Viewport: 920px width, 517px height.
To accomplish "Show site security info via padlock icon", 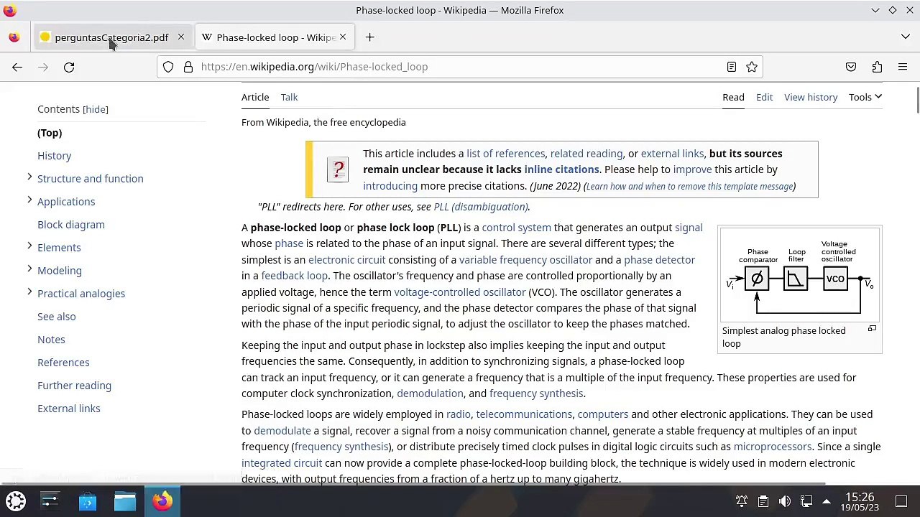I will (188, 67).
